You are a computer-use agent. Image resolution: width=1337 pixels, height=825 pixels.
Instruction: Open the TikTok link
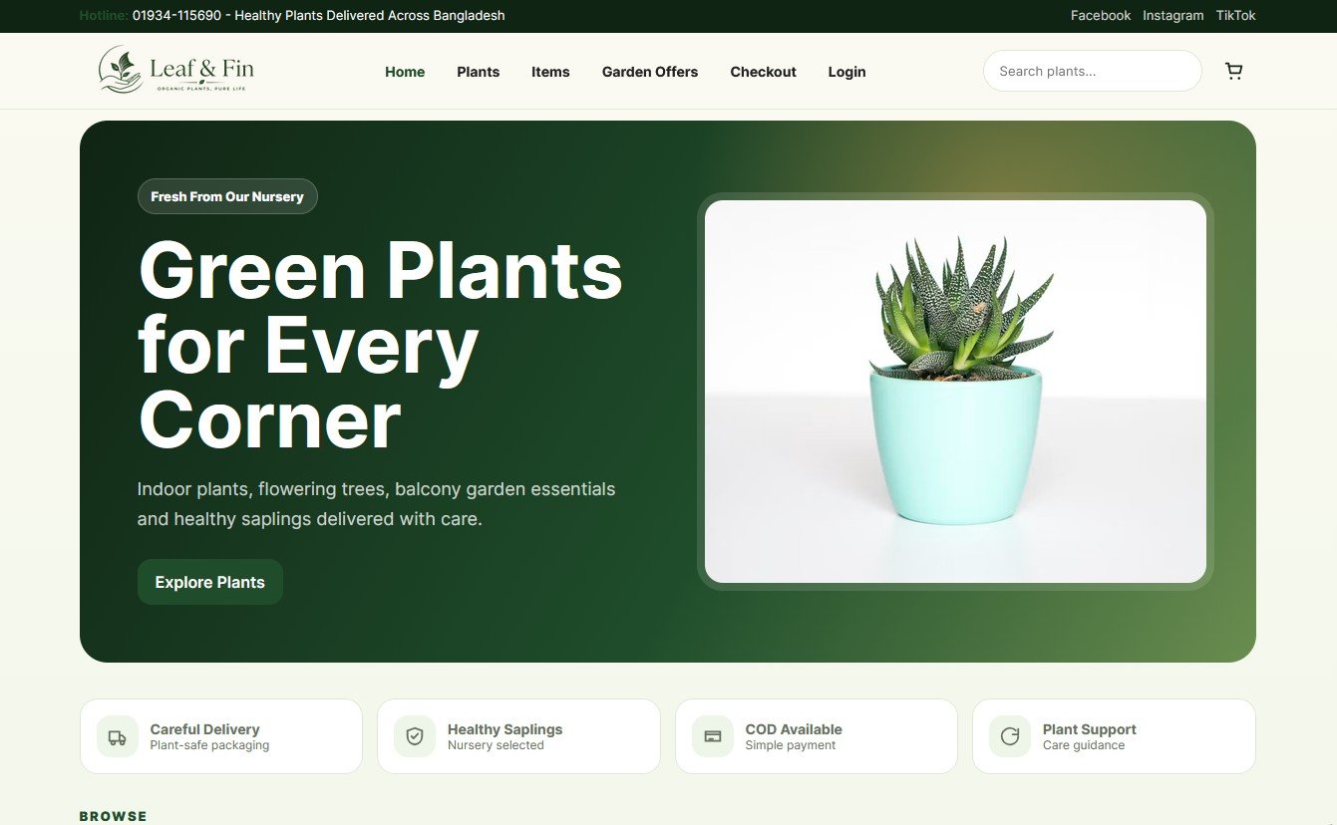[x=1236, y=16]
